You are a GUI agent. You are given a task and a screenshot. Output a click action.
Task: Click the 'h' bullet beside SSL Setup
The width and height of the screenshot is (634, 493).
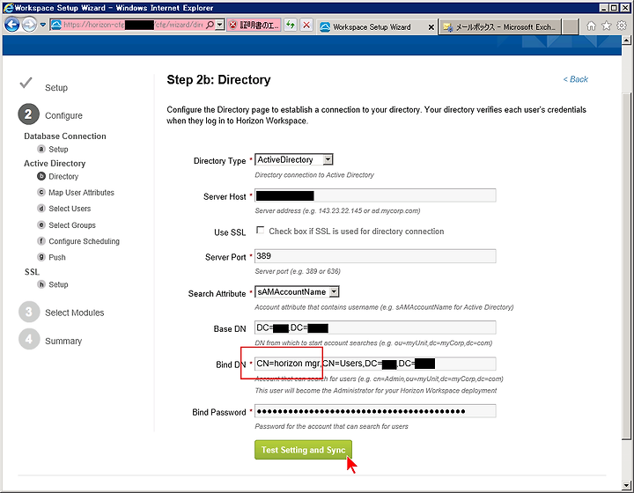click(41, 284)
